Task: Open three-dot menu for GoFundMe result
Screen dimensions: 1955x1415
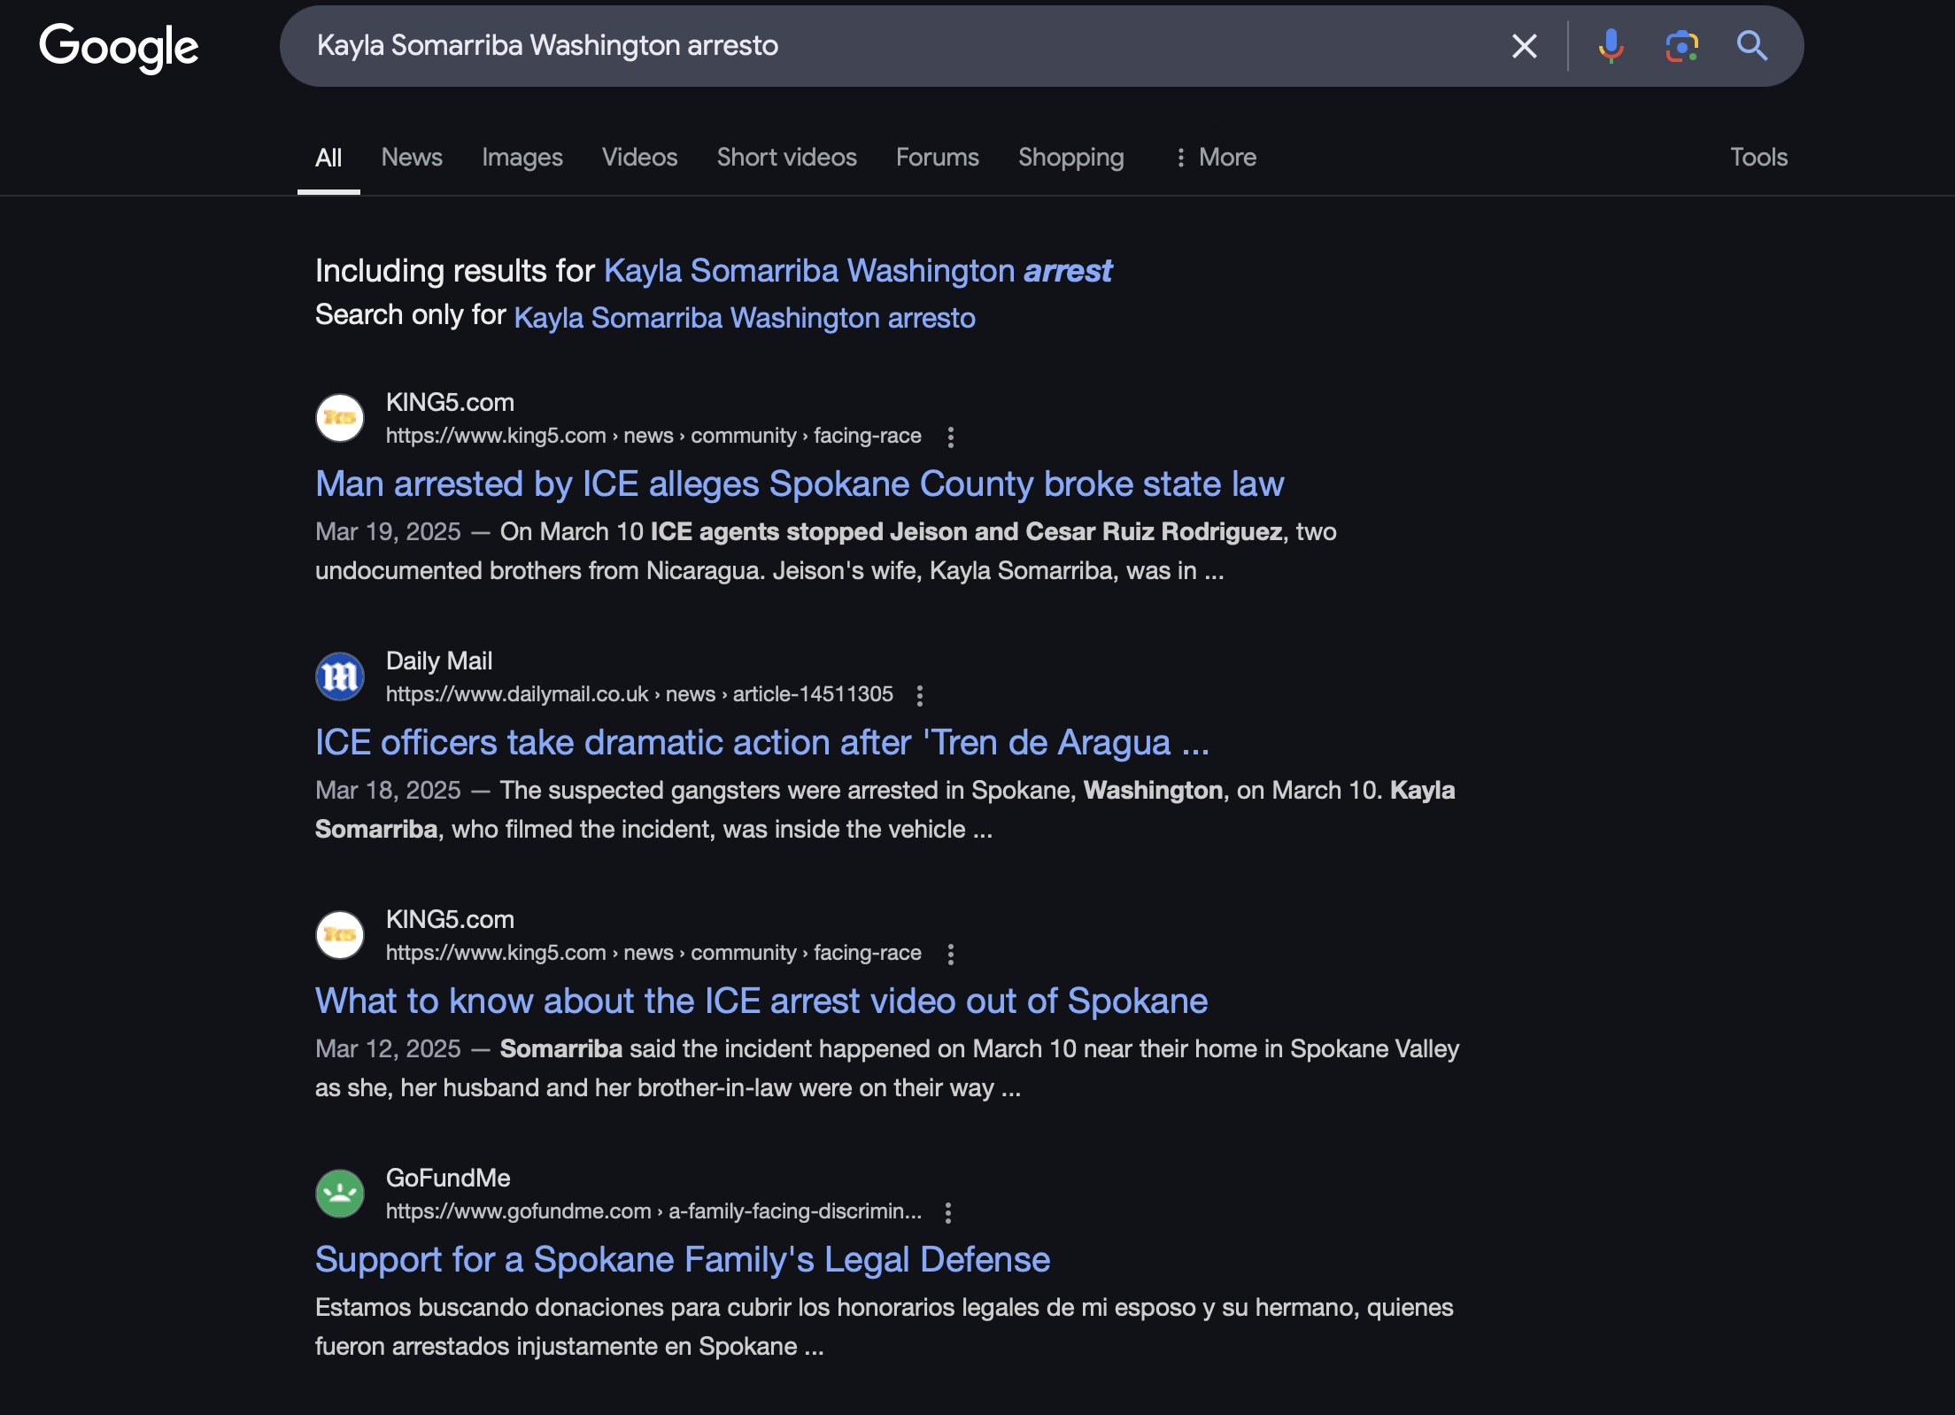Action: click(x=947, y=1212)
